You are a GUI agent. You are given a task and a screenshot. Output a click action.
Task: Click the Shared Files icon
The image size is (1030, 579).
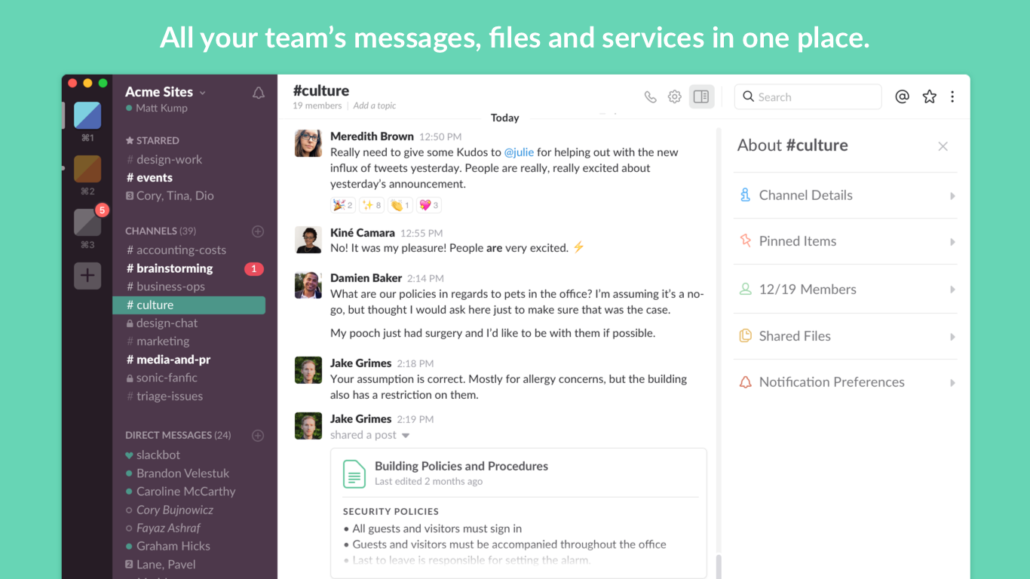coord(745,335)
